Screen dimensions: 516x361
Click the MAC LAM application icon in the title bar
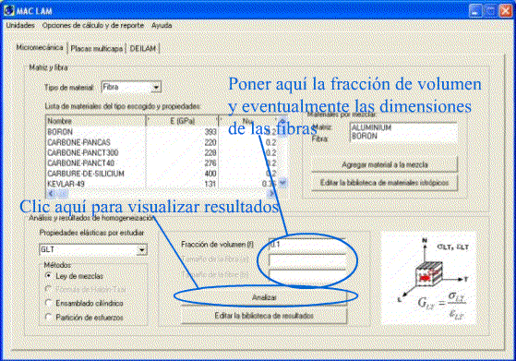click(x=9, y=10)
